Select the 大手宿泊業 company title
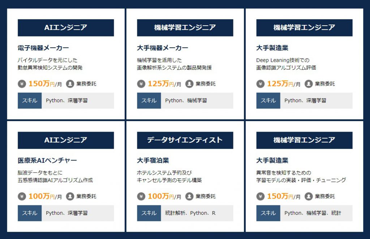 pos(153,160)
